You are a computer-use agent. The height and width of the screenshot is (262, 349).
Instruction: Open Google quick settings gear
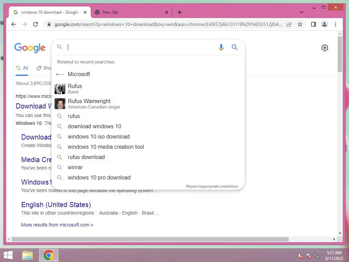click(x=325, y=48)
